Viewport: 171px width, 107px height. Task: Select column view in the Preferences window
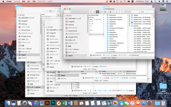pos(98,12)
